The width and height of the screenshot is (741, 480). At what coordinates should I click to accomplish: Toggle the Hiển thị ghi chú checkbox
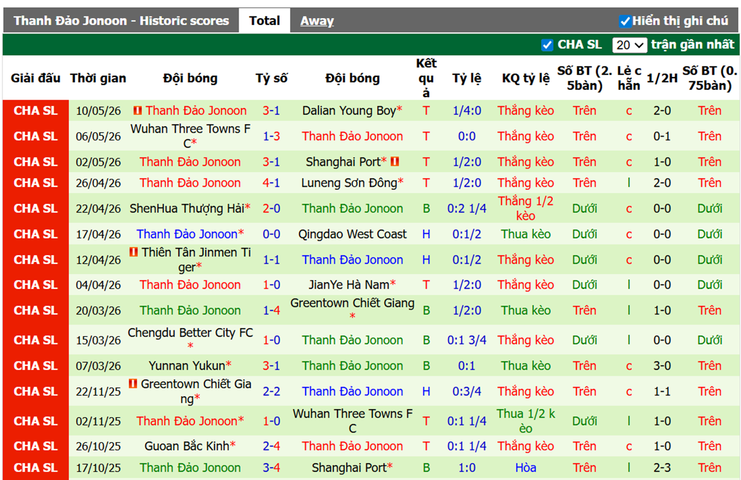pyautogui.click(x=624, y=21)
